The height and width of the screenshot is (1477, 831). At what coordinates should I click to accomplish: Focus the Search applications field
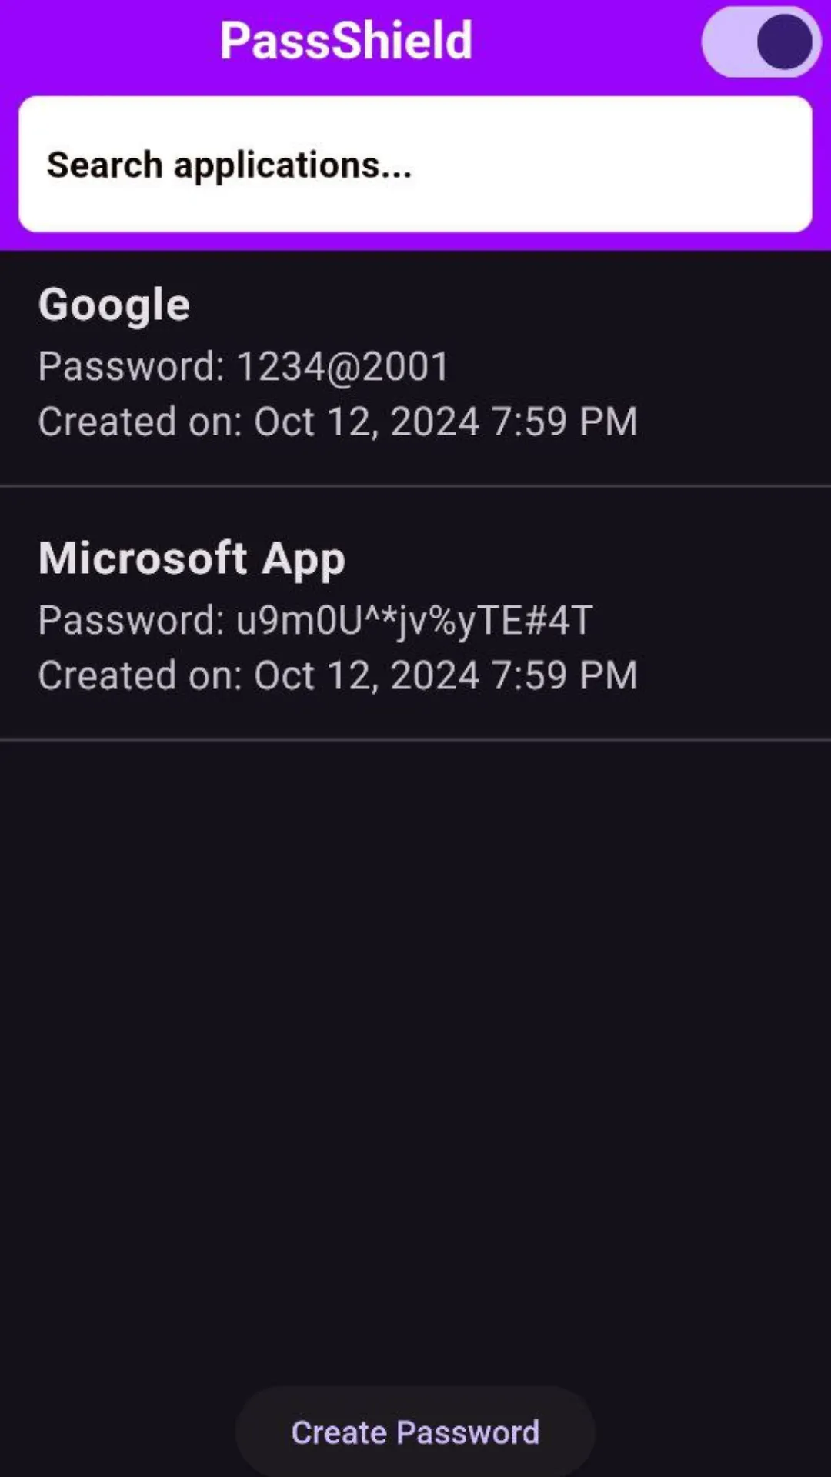click(415, 164)
